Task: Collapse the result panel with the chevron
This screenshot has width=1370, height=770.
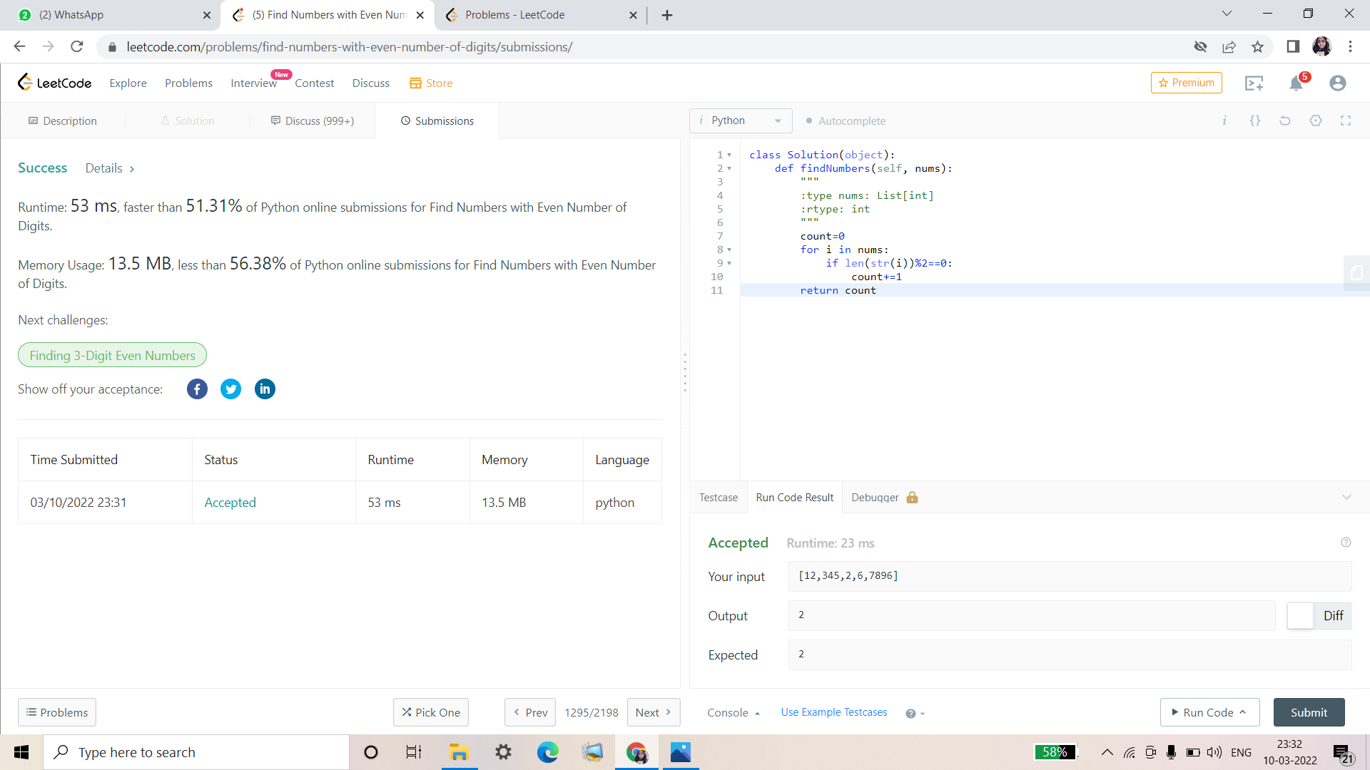Action: [x=1346, y=497]
